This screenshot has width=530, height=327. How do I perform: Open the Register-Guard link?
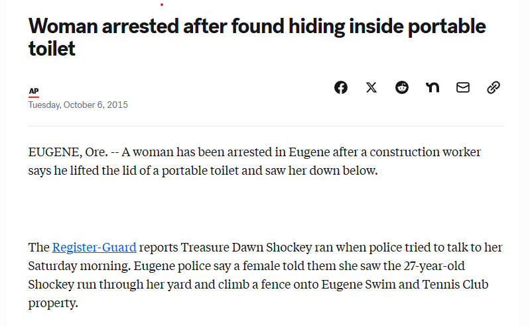pos(94,248)
